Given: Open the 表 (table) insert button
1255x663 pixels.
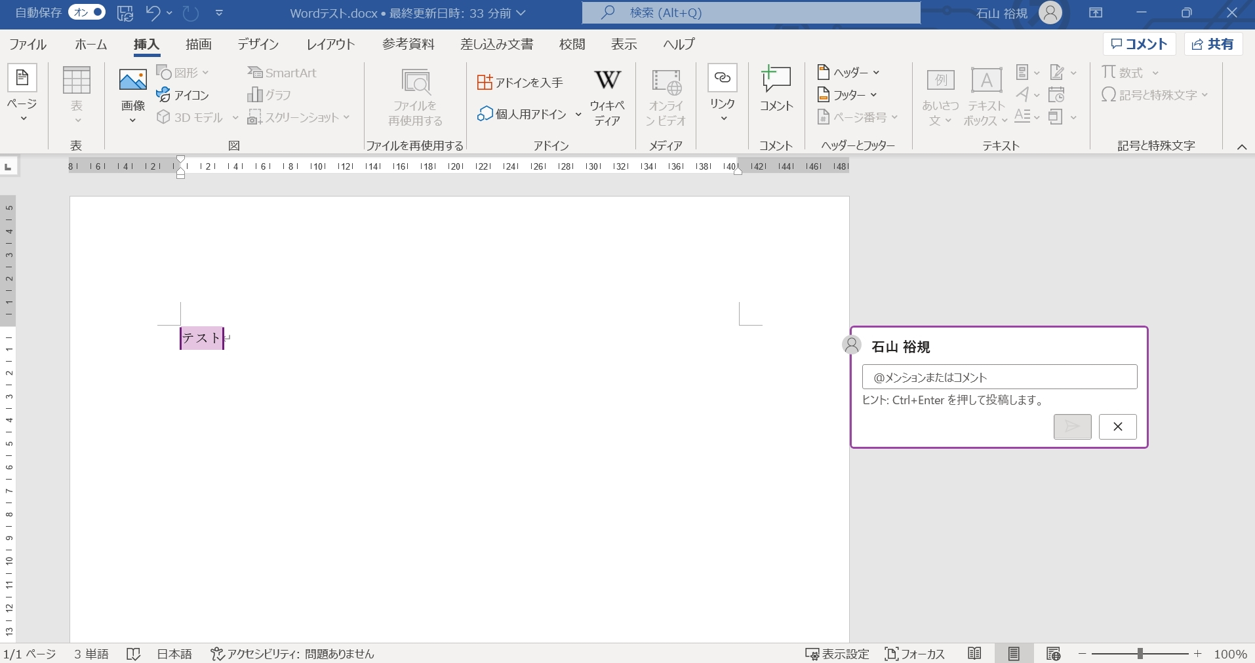Looking at the screenshot, I should tap(77, 96).
